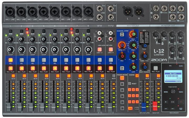Click the FREQ knob in Channel Strip

click(133, 45)
